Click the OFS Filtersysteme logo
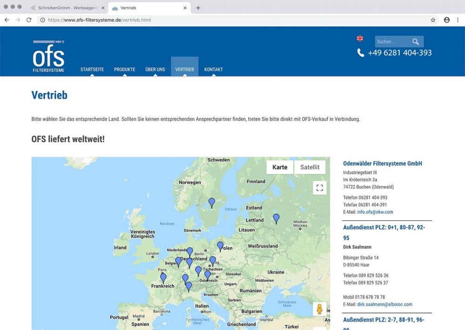The image size is (465, 330). click(48, 56)
